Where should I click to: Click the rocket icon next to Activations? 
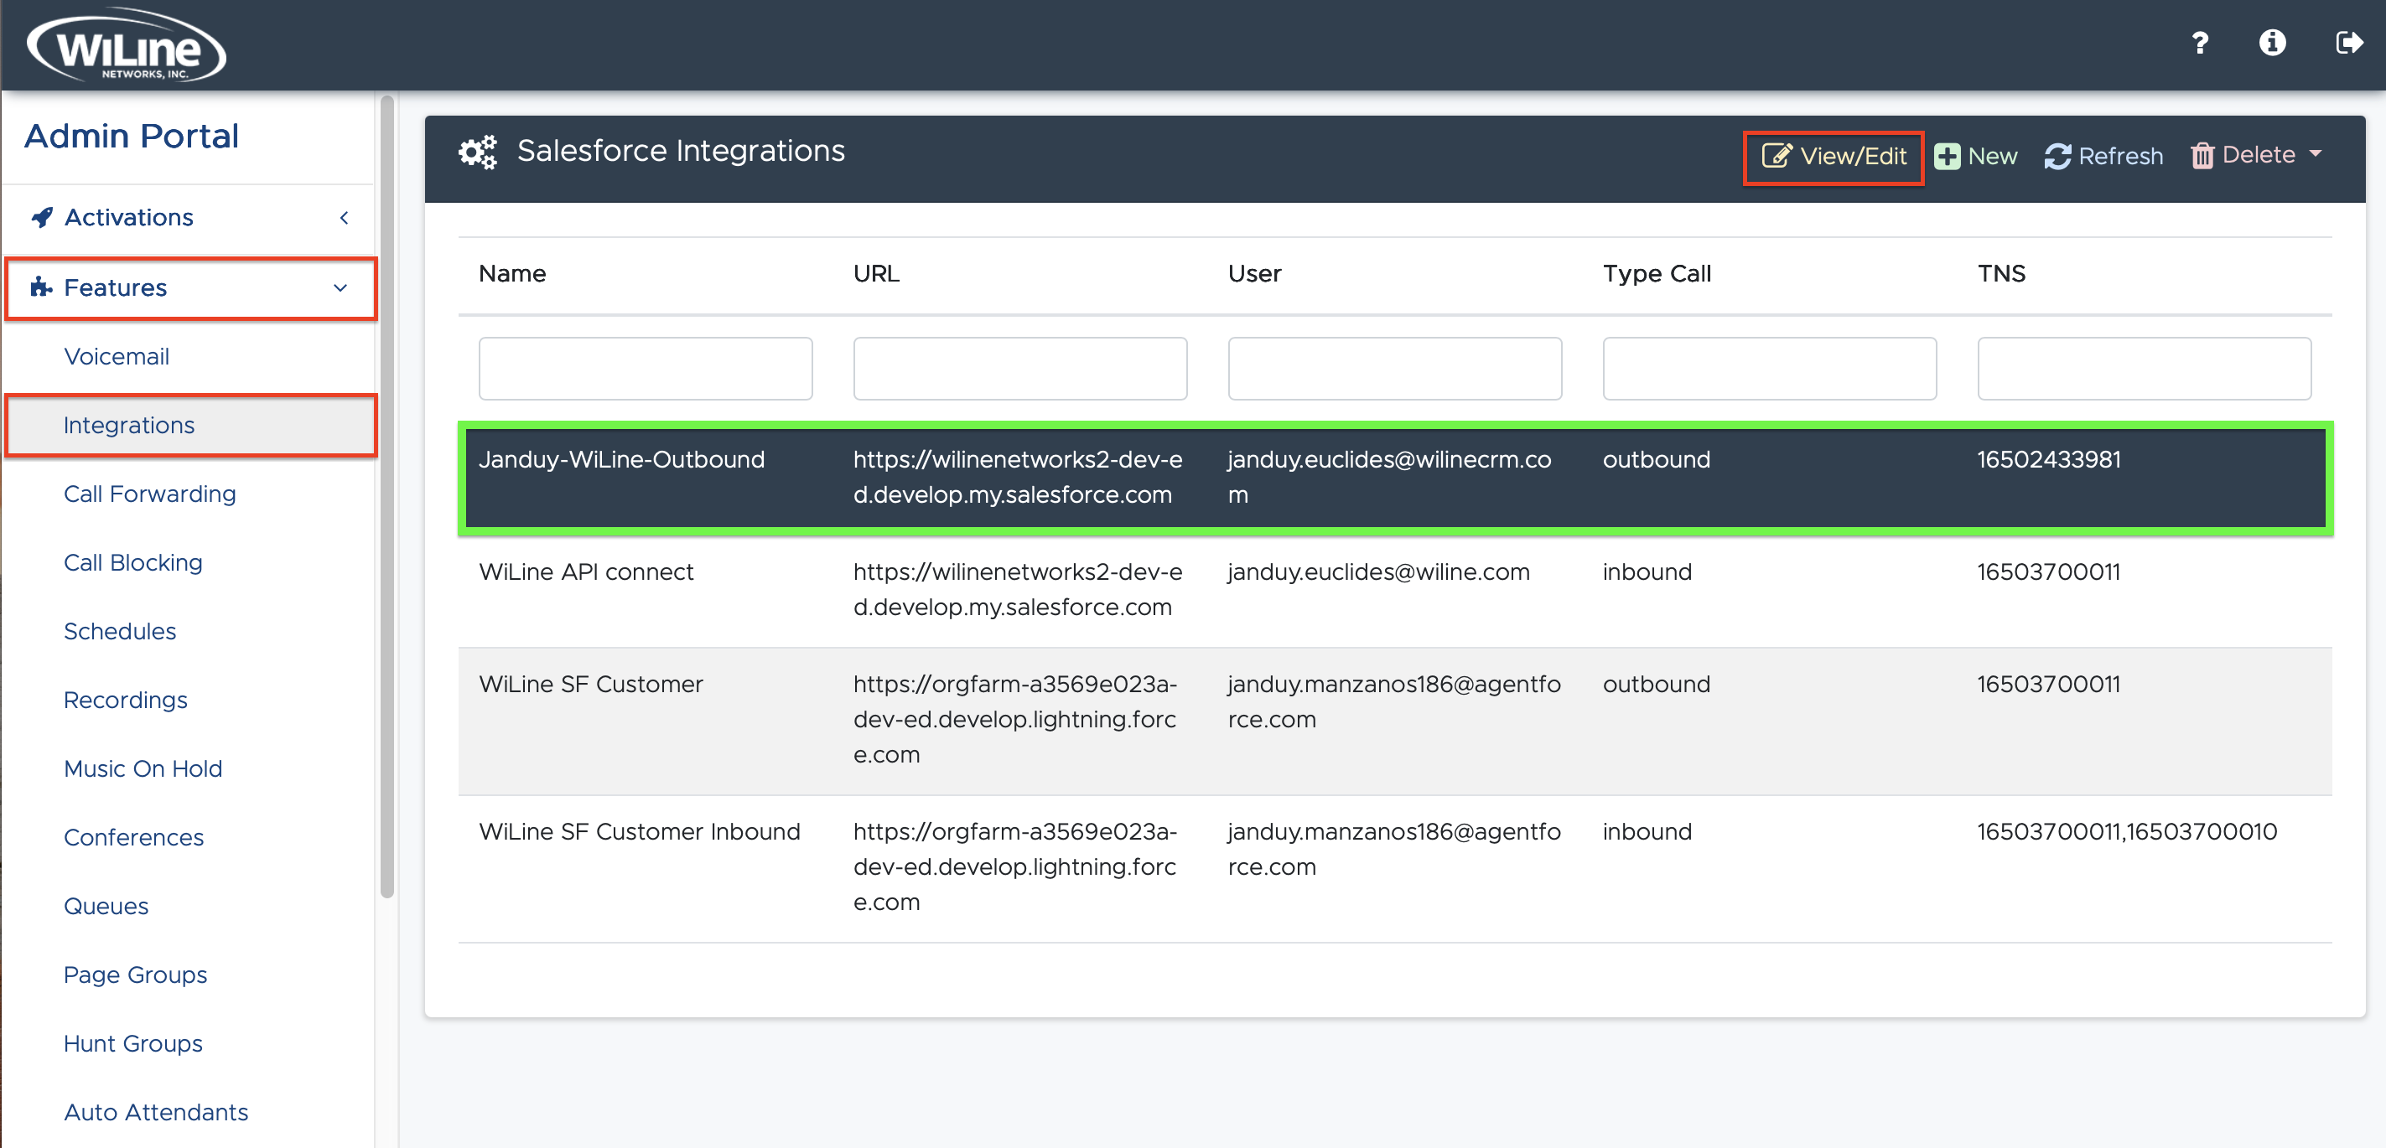point(41,217)
